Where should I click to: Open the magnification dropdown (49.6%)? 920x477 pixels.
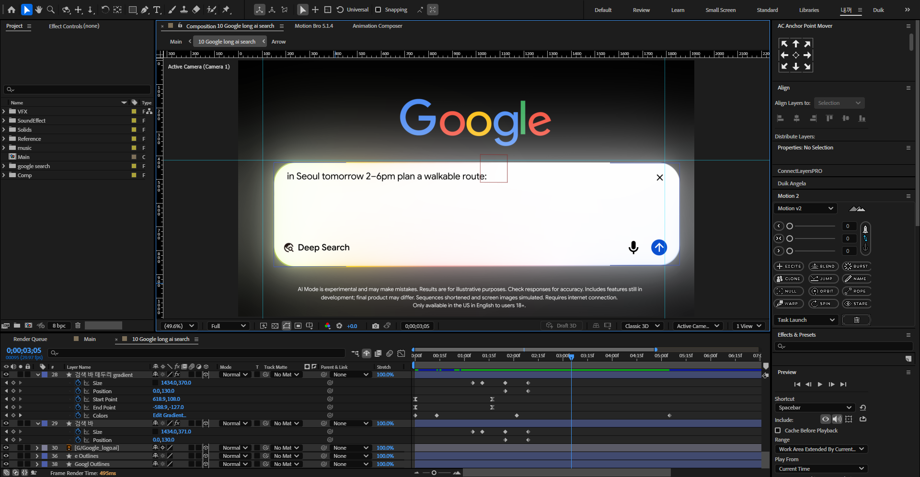pyautogui.click(x=179, y=326)
